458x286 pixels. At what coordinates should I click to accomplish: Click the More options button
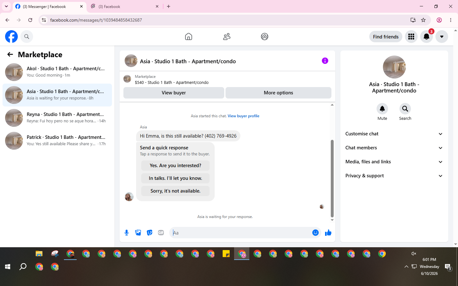pos(278,93)
